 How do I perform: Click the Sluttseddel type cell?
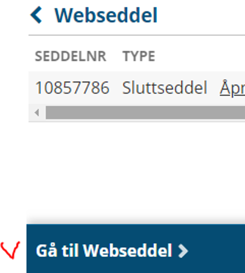click(x=165, y=88)
